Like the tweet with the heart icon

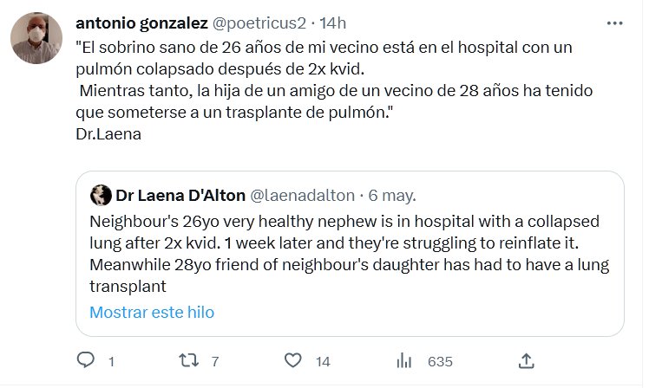point(294,360)
